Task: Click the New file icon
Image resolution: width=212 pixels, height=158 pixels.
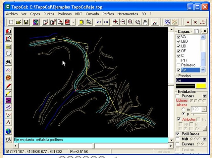Action: click(x=11, y=22)
